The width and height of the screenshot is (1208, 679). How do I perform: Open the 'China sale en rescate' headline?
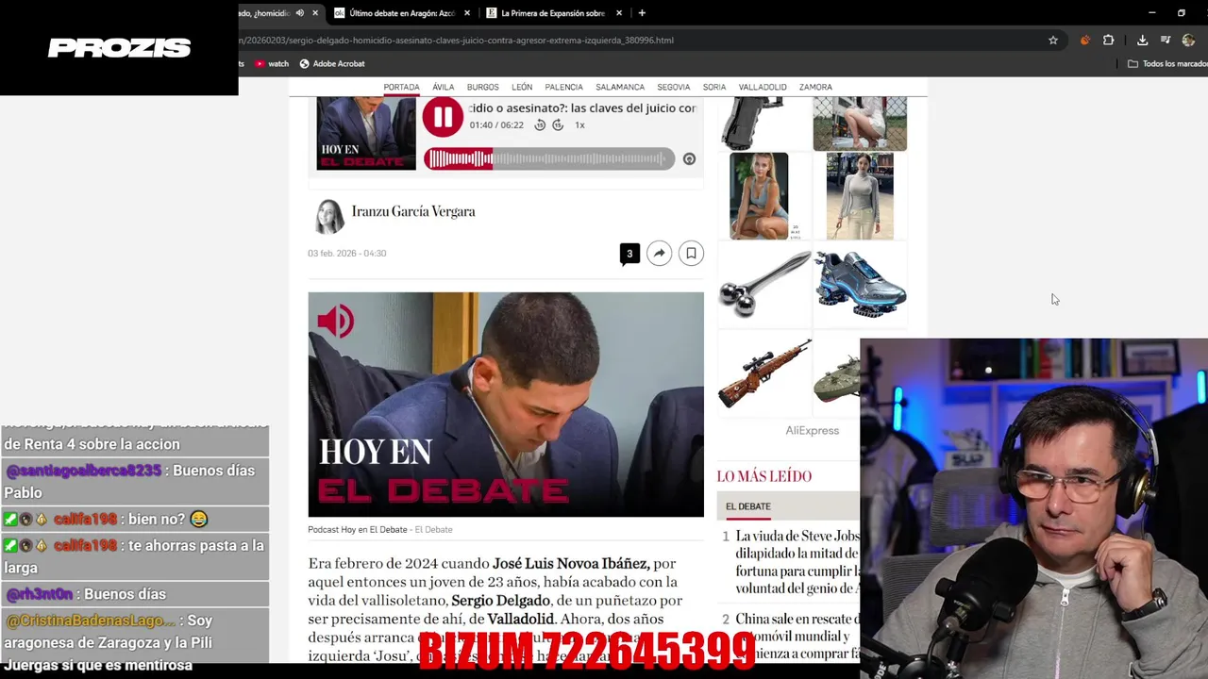[x=797, y=636]
